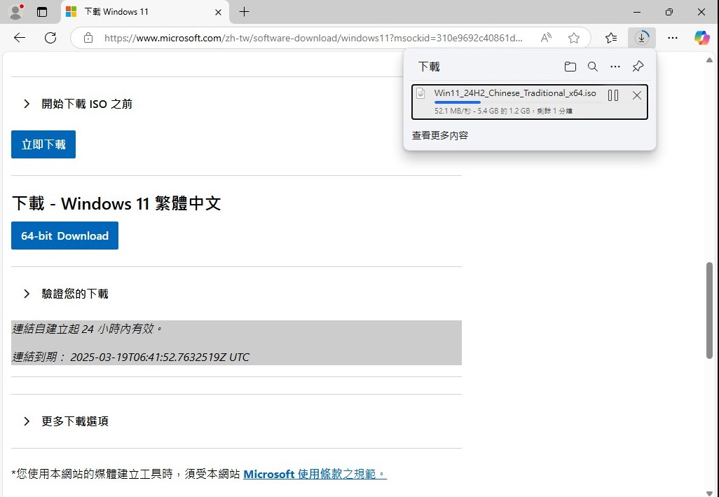Click the ISO file type icon
Screen dimensions: 719x497
tap(420, 93)
